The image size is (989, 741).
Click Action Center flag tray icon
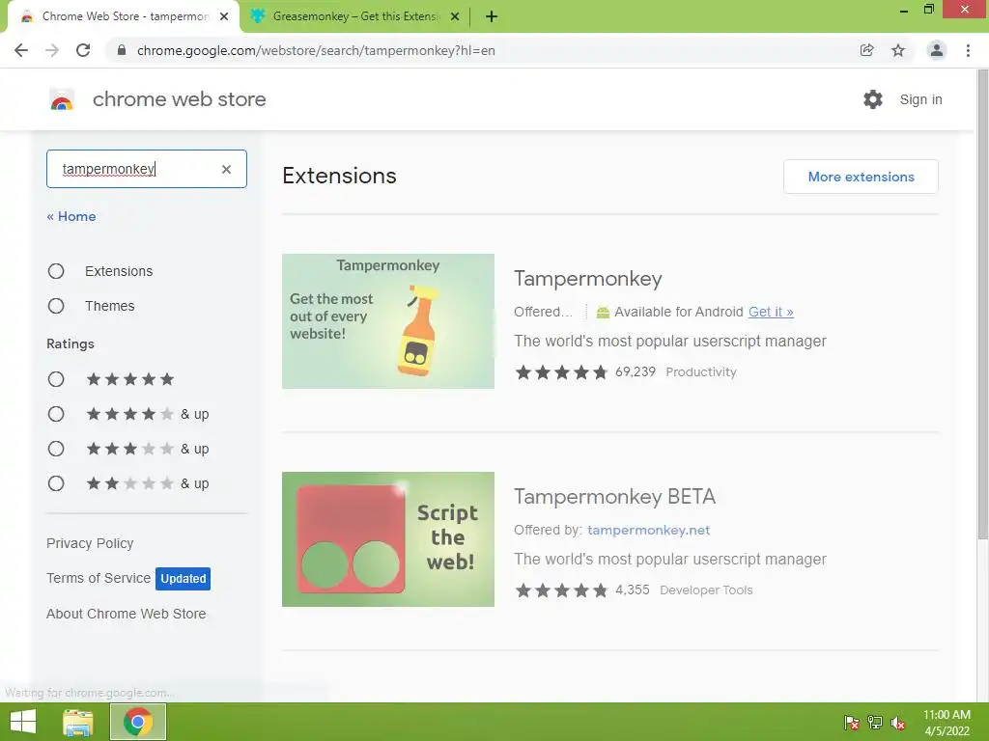pos(852,723)
